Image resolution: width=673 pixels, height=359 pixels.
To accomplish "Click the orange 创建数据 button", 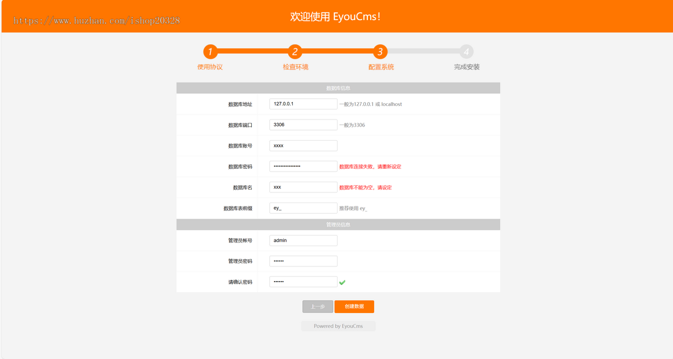I will tap(354, 306).
